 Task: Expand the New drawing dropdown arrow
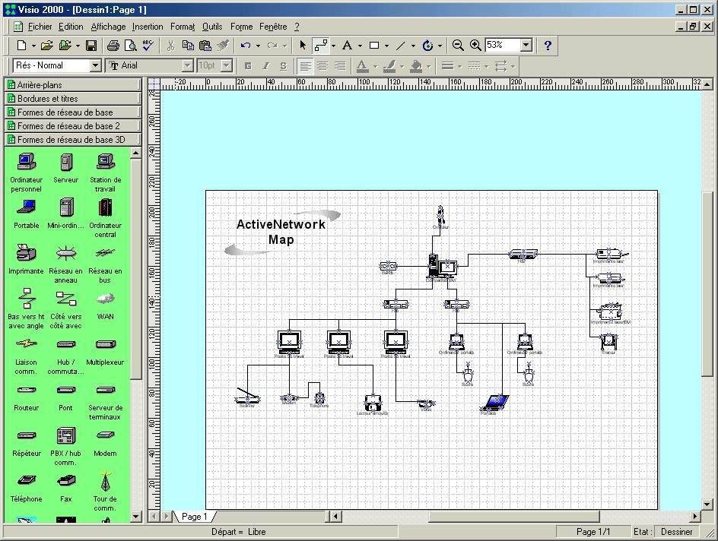(33, 46)
